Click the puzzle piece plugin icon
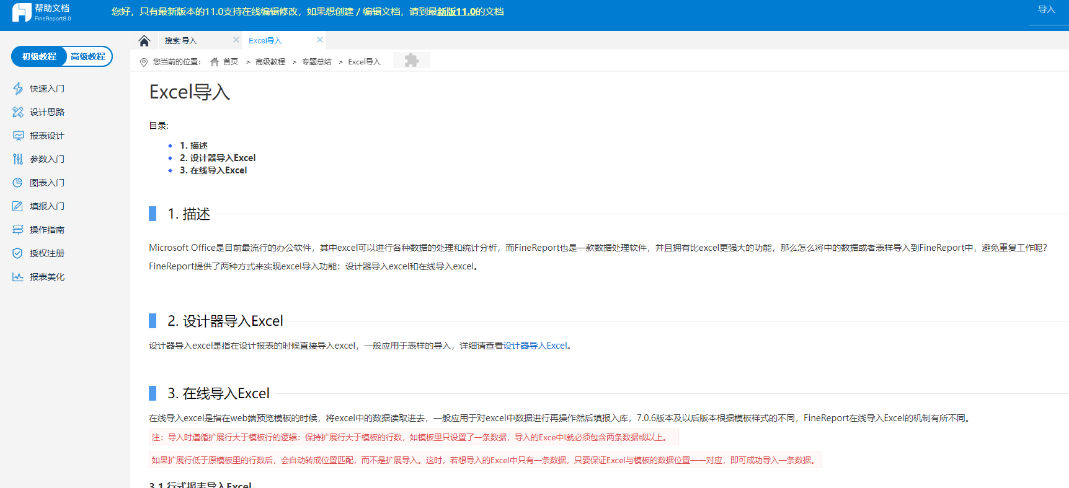Screen dimensions: 1069x488 click(411, 60)
